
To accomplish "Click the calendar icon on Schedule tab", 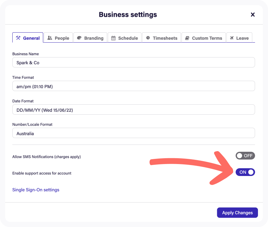I will pos(114,38).
